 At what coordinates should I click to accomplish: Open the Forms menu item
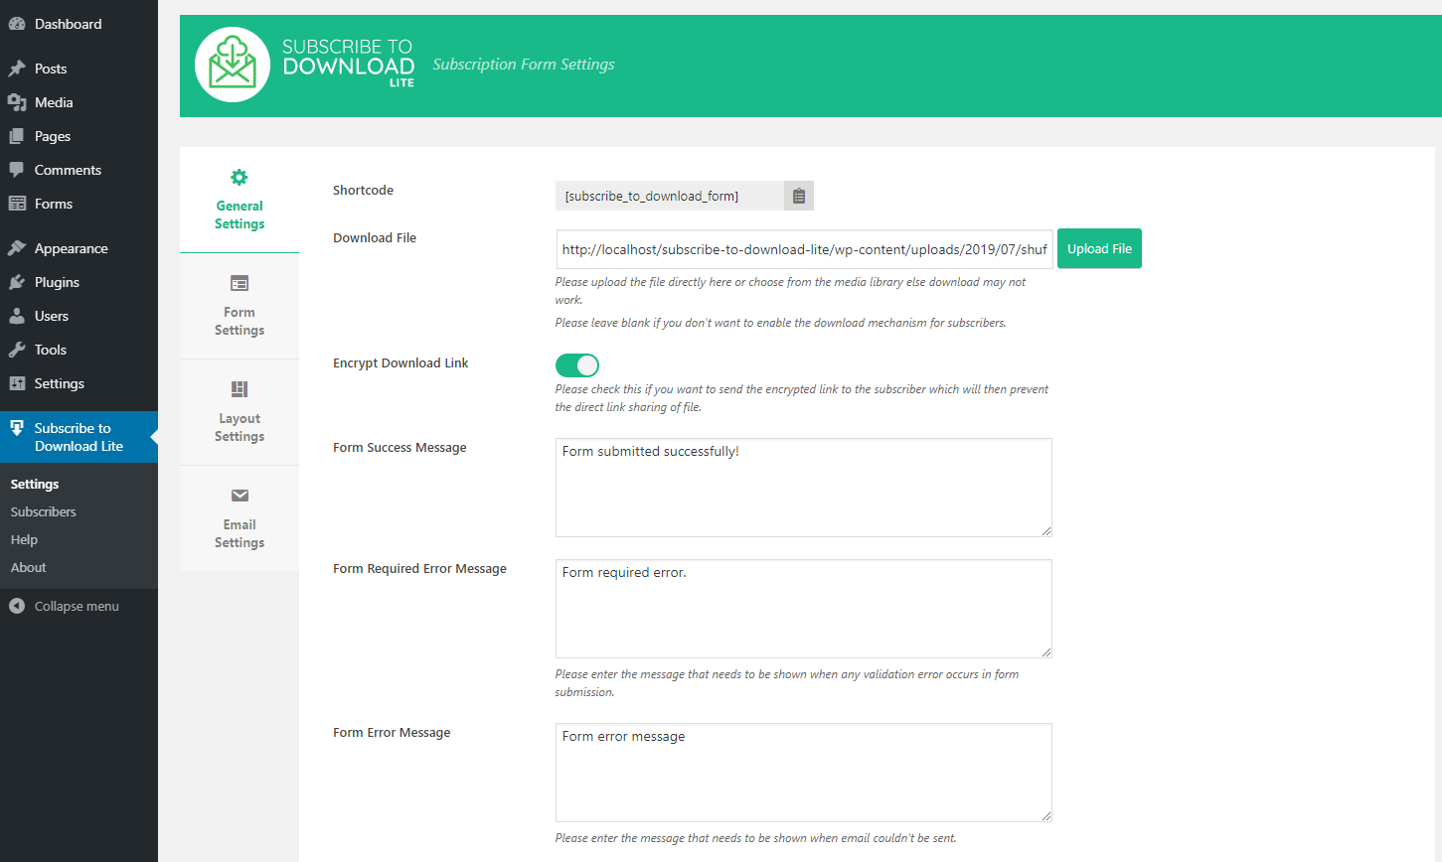click(x=79, y=204)
